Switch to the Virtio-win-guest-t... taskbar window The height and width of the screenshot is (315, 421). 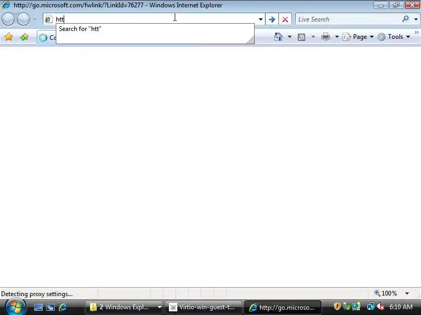(203, 307)
